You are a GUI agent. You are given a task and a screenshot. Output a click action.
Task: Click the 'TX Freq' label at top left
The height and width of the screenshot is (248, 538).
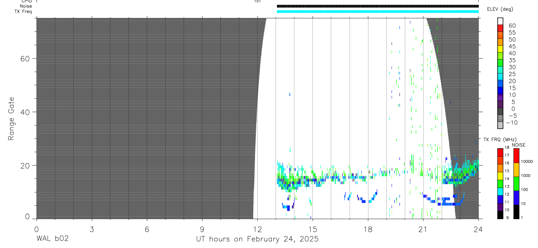tap(23, 11)
